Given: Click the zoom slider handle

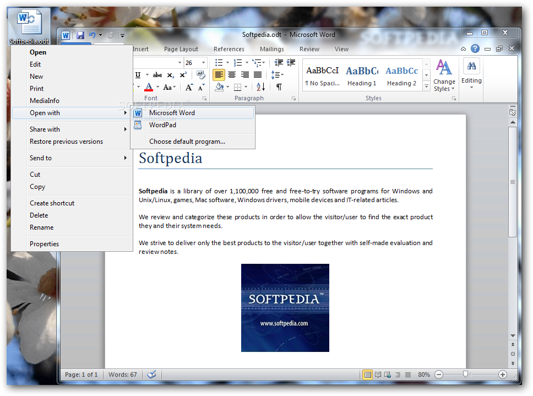Looking at the screenshot, I should 466,375.
